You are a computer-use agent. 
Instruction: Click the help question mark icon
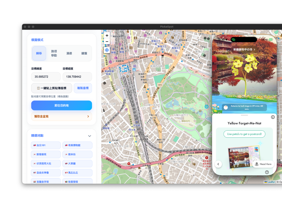[x=267, y=172]
